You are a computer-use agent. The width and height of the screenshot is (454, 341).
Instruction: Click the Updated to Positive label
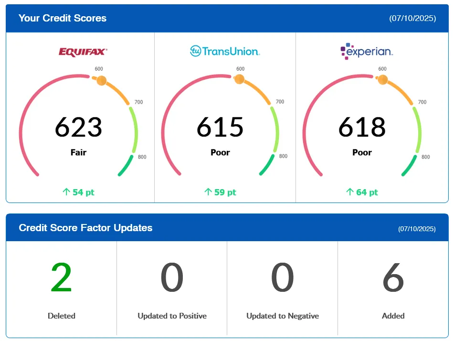click(172, 316)
